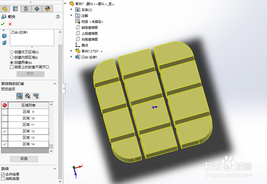
Task: Select the exclude-all preview option icon
Action: coord(28,96)
